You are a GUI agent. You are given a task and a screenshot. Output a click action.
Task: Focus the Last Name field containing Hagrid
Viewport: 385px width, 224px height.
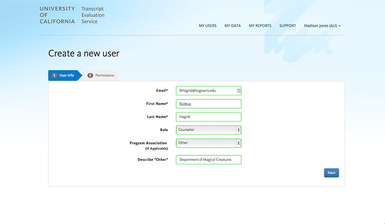208,117
